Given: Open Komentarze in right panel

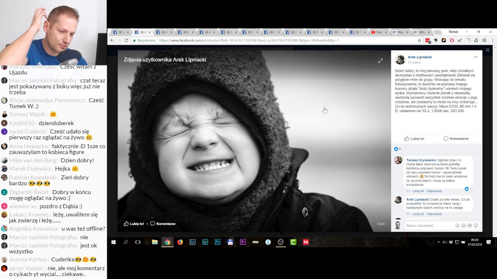Looking at the screenshot, I should [x=456, y=139].
